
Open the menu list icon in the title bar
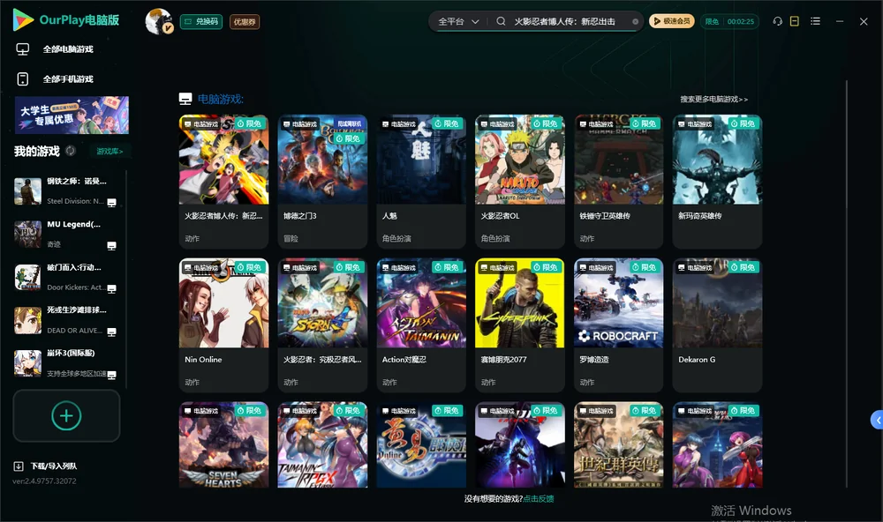[815, 21]
